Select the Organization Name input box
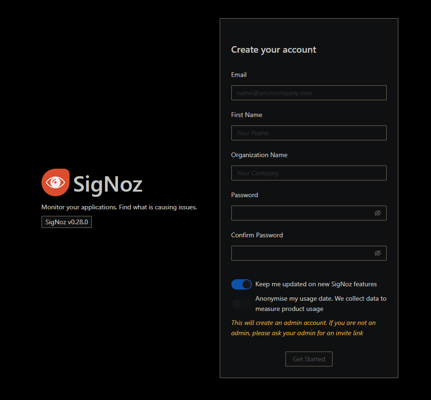Screen dimensions: 431x400 tap(309, 173)
